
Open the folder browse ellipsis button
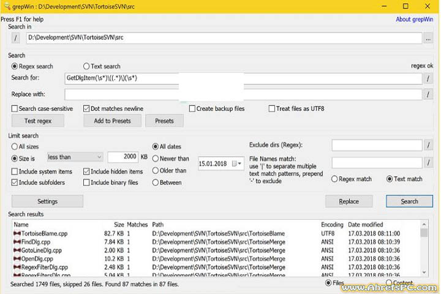click(x=428, y=38)
